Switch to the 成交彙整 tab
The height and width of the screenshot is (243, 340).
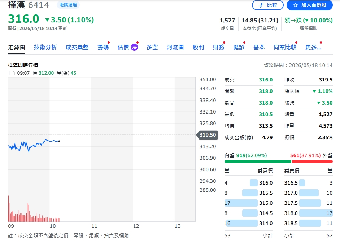77,47
